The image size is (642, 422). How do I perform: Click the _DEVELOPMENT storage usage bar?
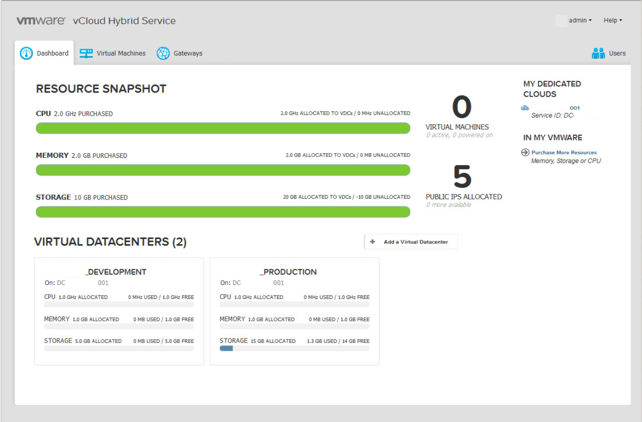[119, 349]
